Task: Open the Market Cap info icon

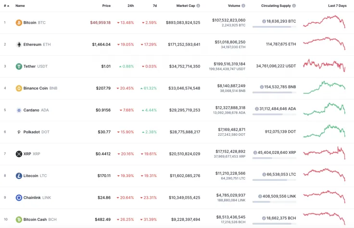Action: (x=198, y=6)
